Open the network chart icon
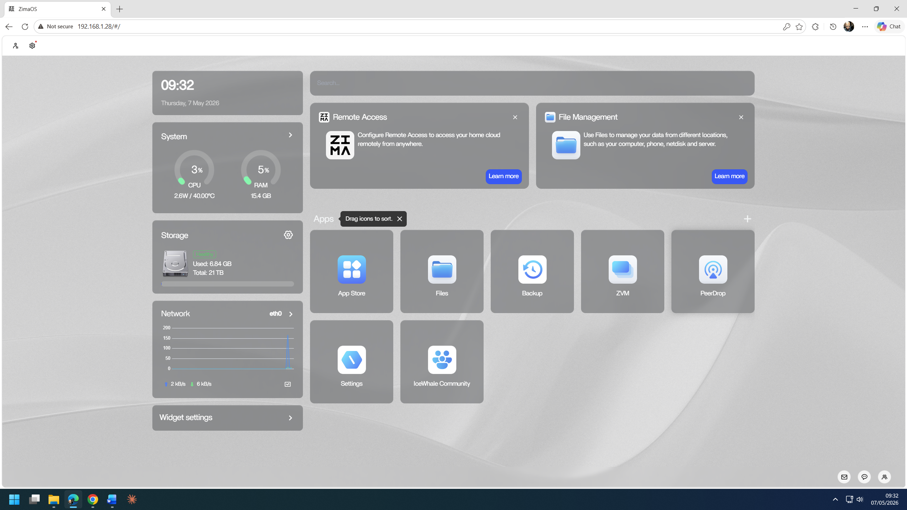Image resolution: width=907 pixels, height=510 pixels. point(288,384)
